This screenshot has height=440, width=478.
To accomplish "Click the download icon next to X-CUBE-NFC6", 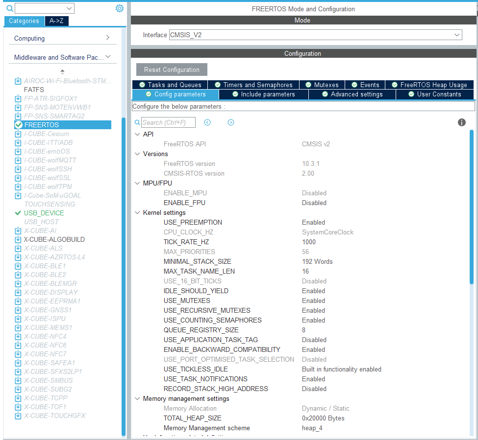I will pos(18,346).
